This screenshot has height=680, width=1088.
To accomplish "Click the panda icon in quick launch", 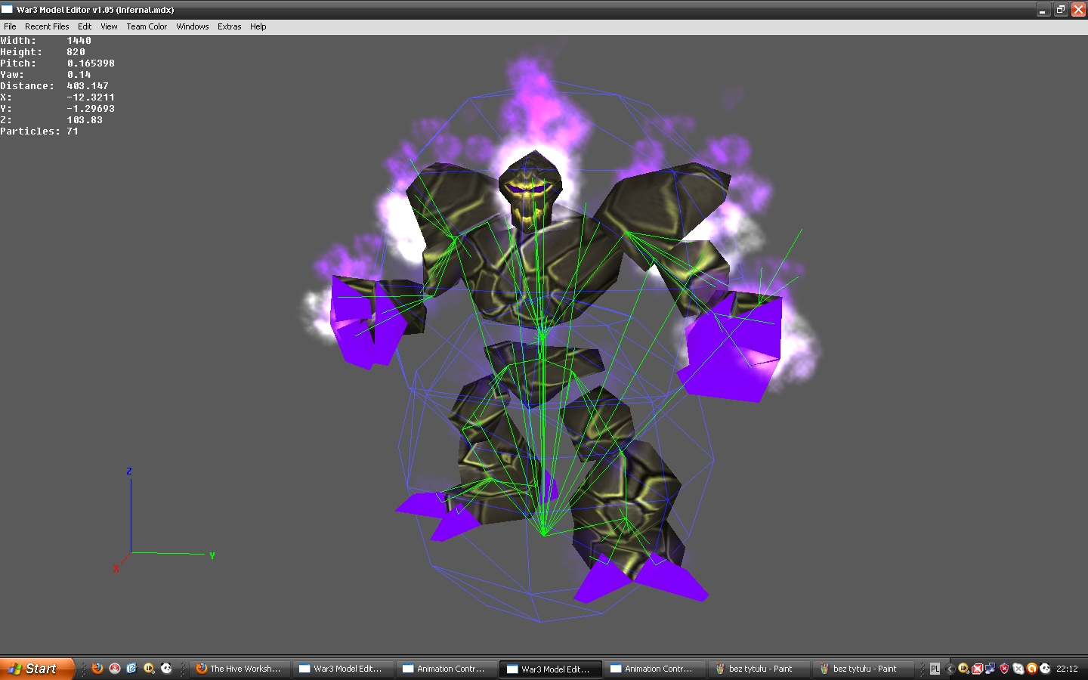I will 166,669.
